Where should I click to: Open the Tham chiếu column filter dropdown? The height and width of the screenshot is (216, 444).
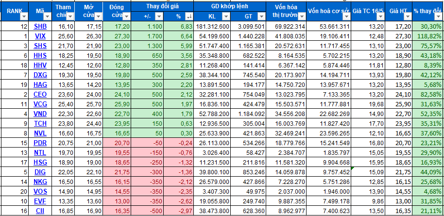click(x=69, y=17)
